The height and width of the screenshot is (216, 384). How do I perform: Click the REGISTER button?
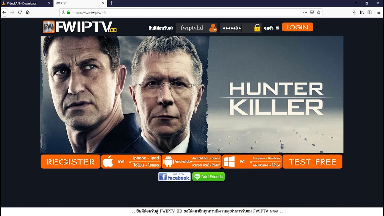click(70, 162)
